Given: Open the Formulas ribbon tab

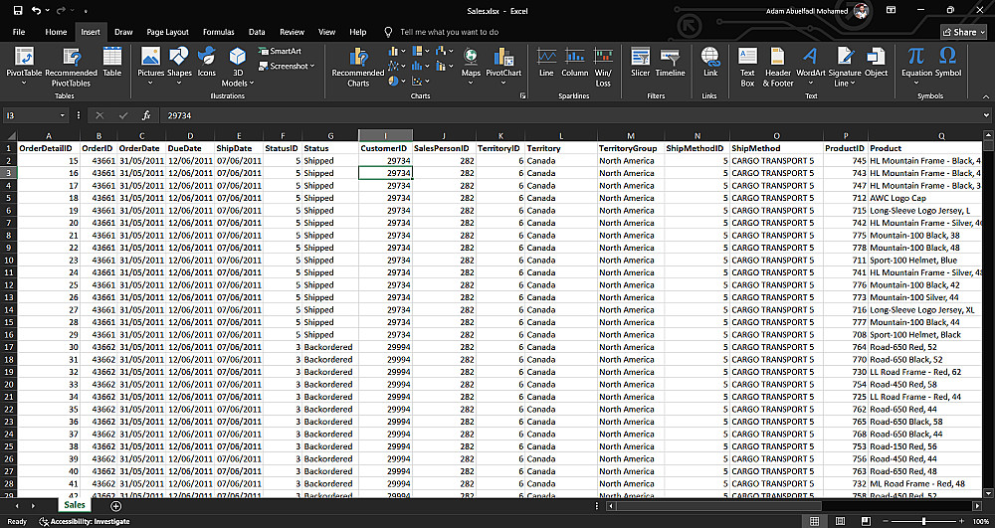Looking at the screenshot, I should coord(218,32).
